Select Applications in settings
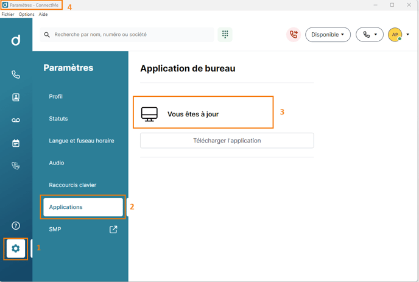The width and height of the screenshot is (419, 282). 83,207
